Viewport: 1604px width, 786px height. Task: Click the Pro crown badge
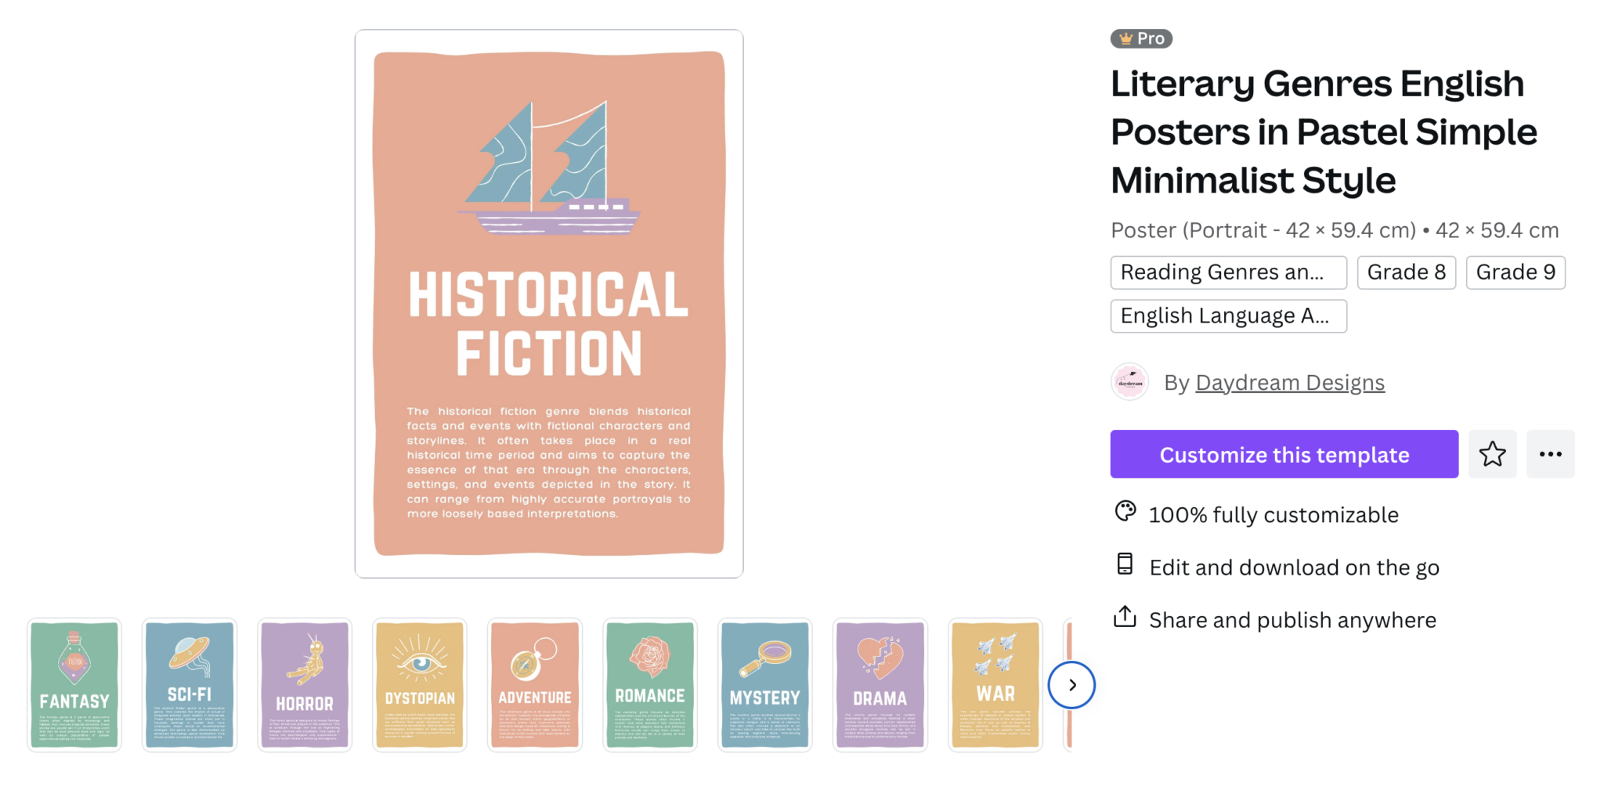(1140, 38)
